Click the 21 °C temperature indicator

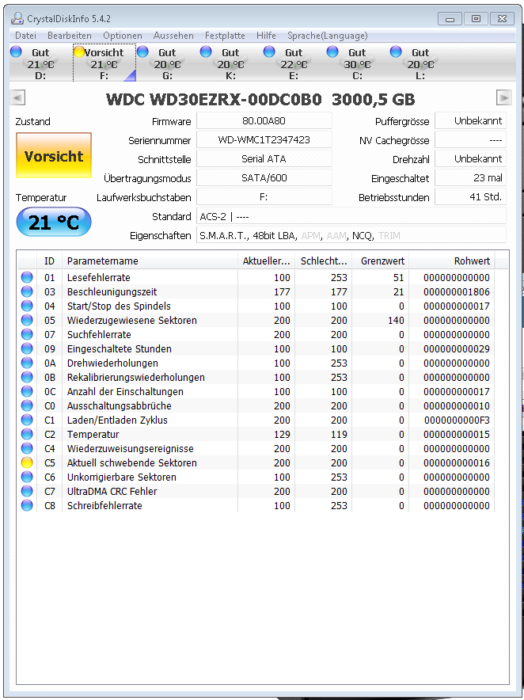click(54, 222)
